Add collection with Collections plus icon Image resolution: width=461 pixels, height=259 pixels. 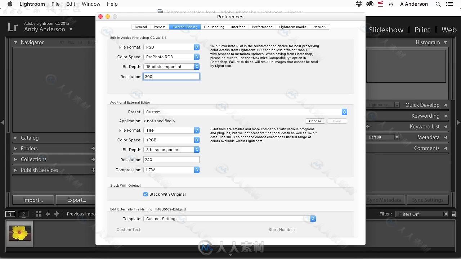point(93,159)
